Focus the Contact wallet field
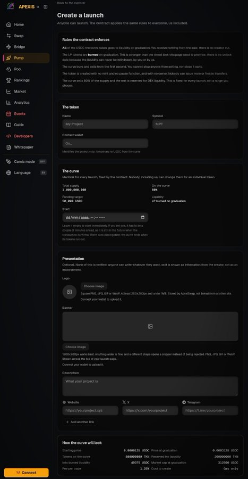Screen dimensions: 248x479 (105, 143)
